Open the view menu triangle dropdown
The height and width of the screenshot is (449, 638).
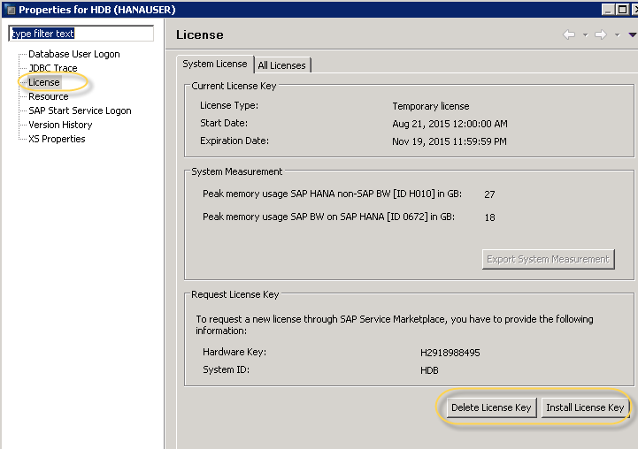[x=632, y=35]
